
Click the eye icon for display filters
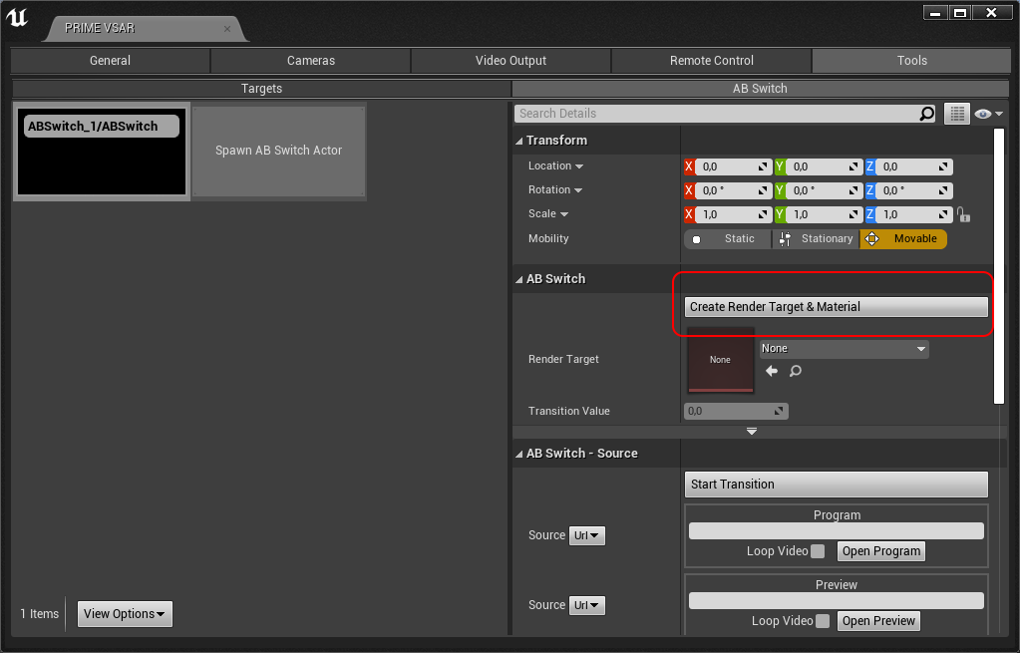pyautogui.click(x=981, y=113)
